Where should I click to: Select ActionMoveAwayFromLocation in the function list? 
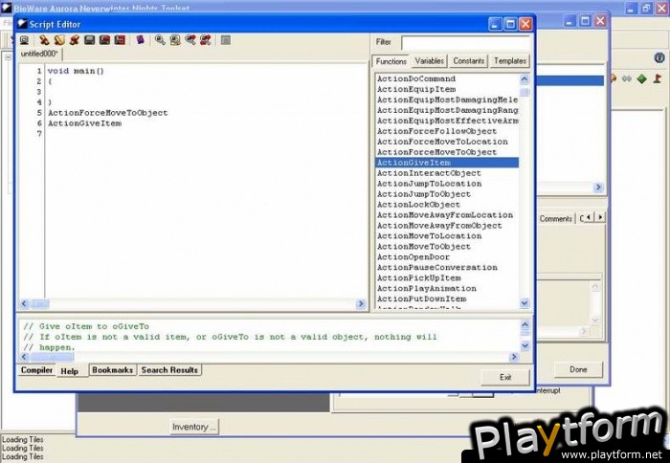(447, 215)
